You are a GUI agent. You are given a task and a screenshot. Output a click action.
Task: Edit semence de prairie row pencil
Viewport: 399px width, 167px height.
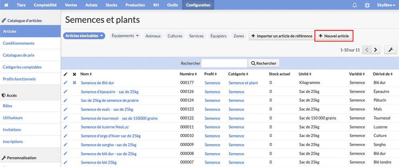(65, 100)
